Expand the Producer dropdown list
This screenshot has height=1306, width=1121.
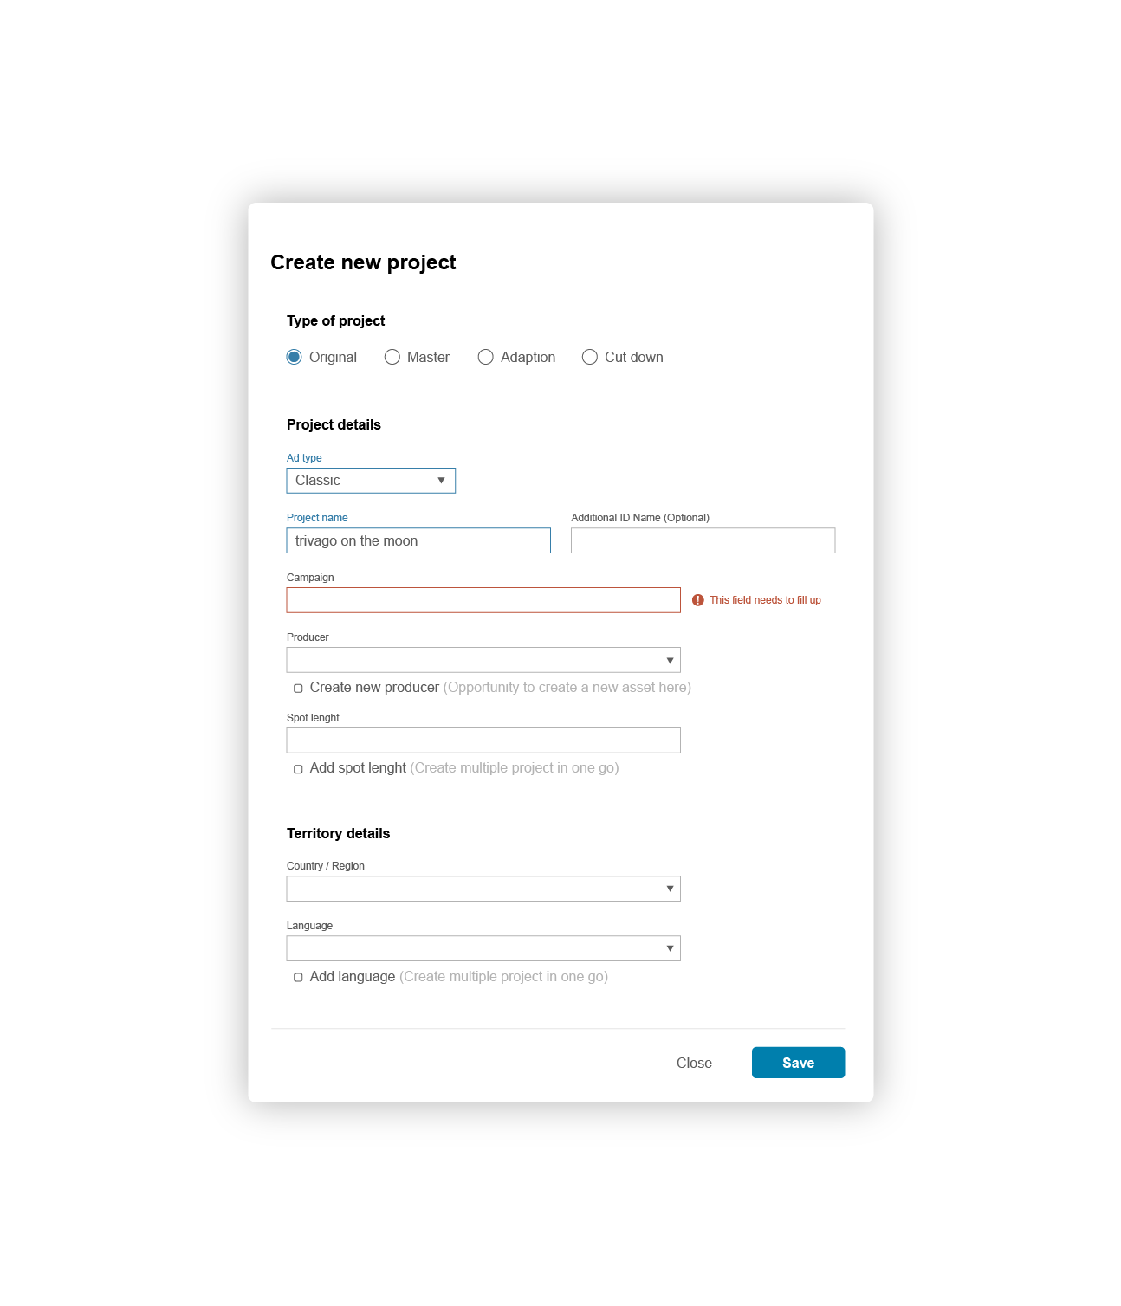(x=483, y=659)
